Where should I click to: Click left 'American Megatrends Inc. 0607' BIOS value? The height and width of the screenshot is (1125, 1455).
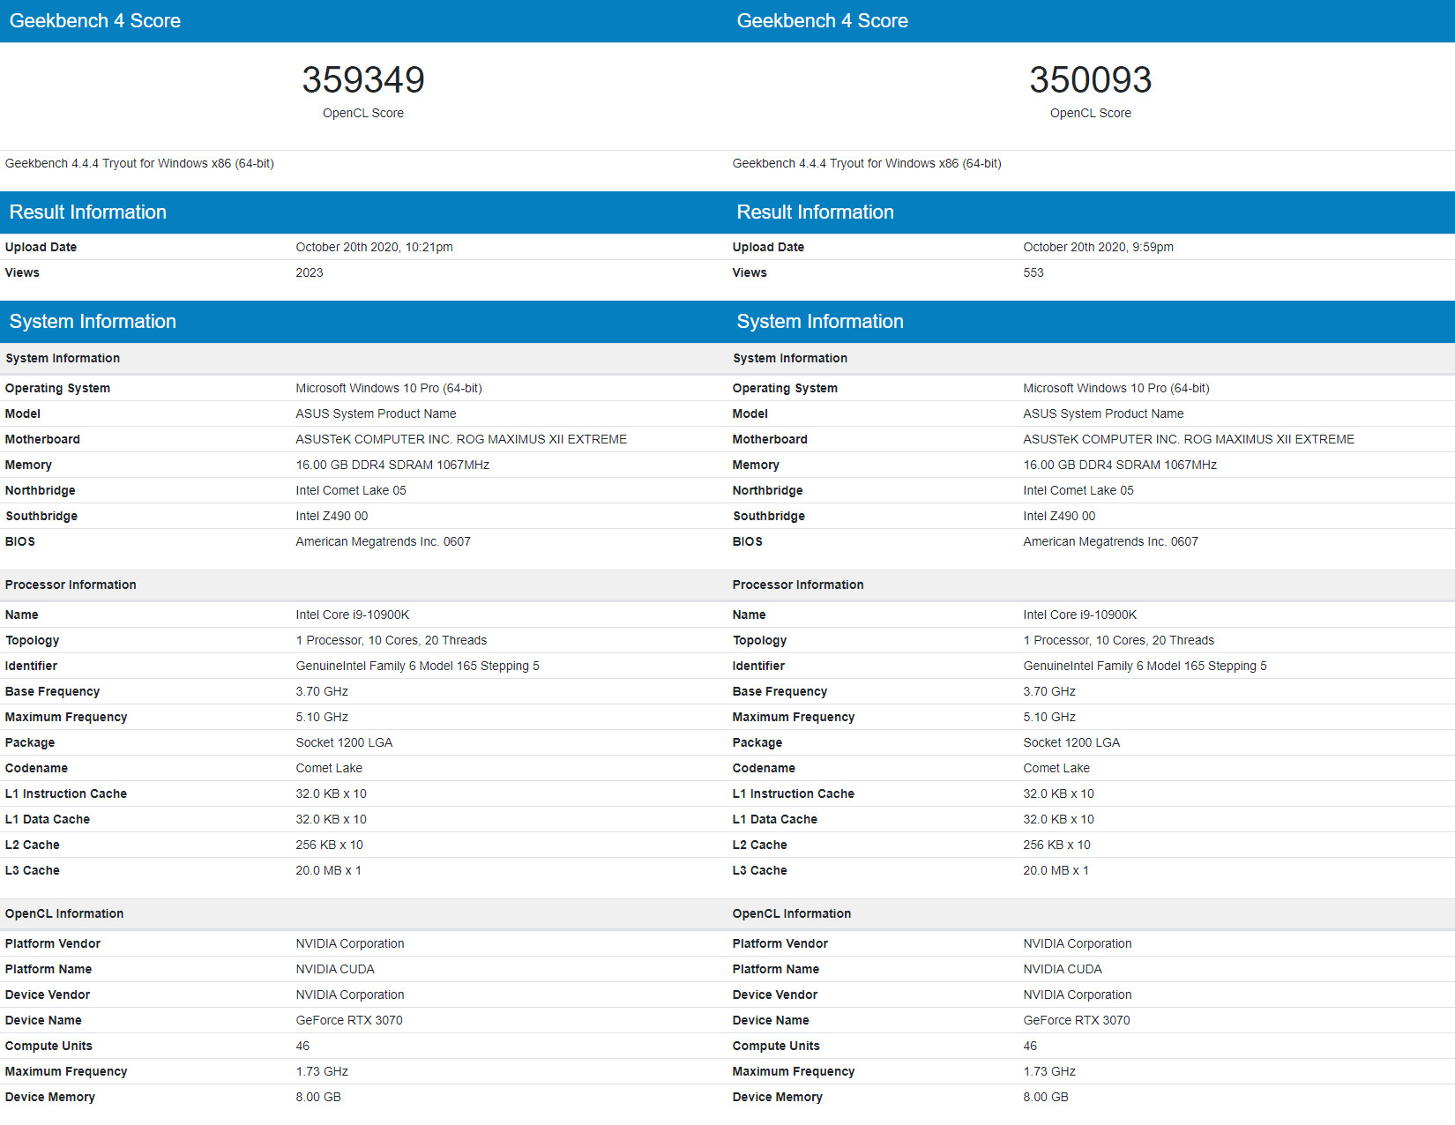pyautogui.click(x=383, y=541)
